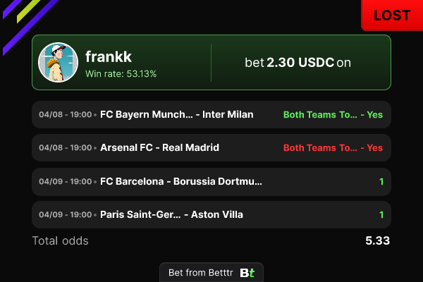
Task: Click the Betttr Bt logo icon
Action: click(247, 273)
